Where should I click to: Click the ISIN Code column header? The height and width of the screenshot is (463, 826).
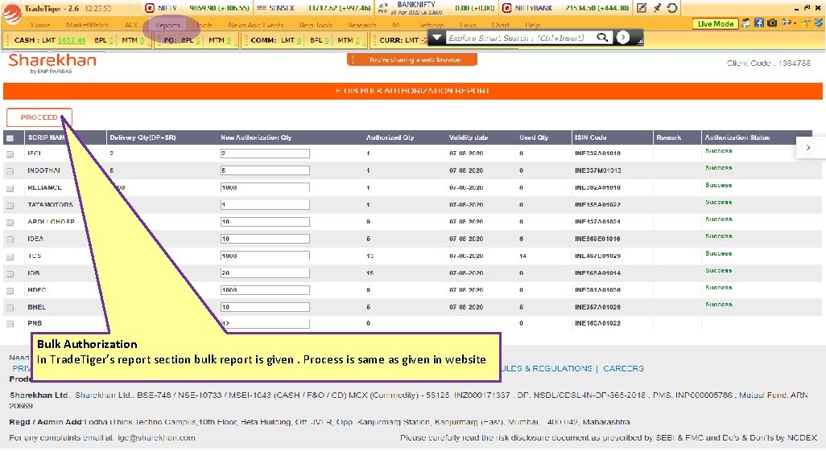click(x=591, y=137)
